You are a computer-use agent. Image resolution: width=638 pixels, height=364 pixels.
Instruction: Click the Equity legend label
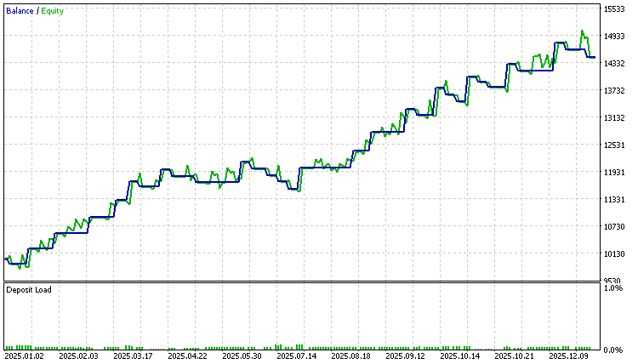pyautogui.click(x=53, y=11)
